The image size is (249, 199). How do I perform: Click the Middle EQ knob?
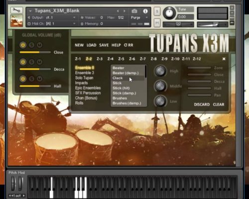point(160,86)
